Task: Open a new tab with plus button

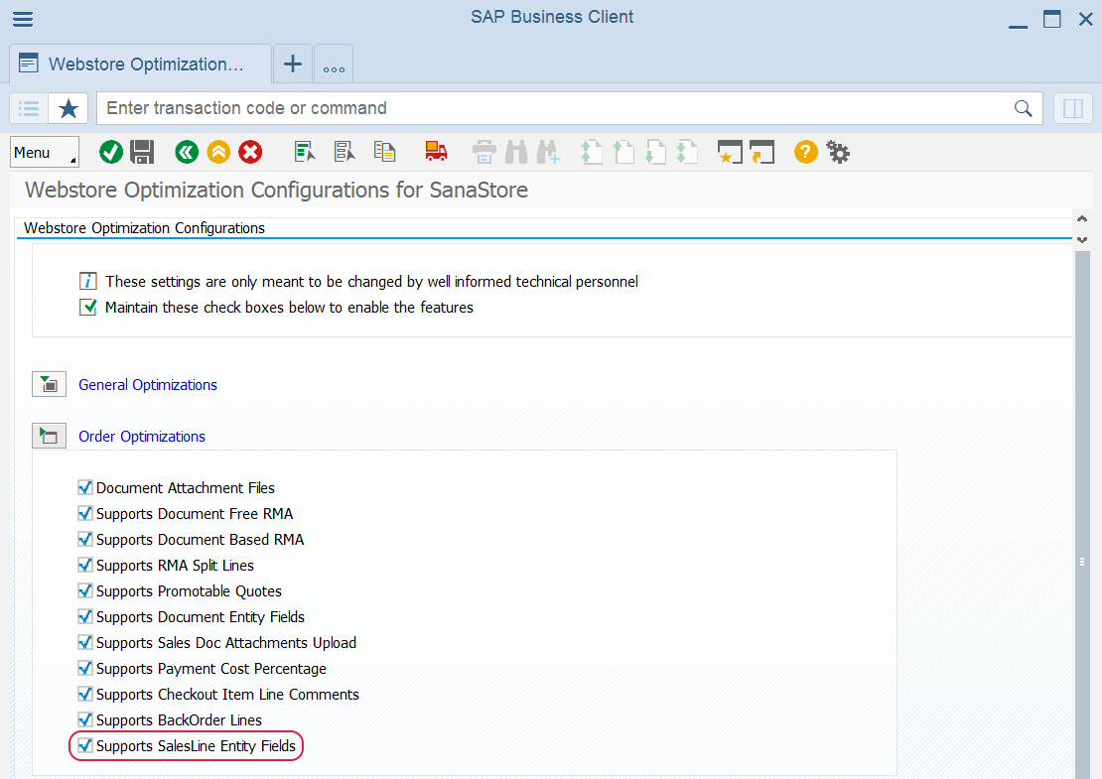Action: coord(293,65)
